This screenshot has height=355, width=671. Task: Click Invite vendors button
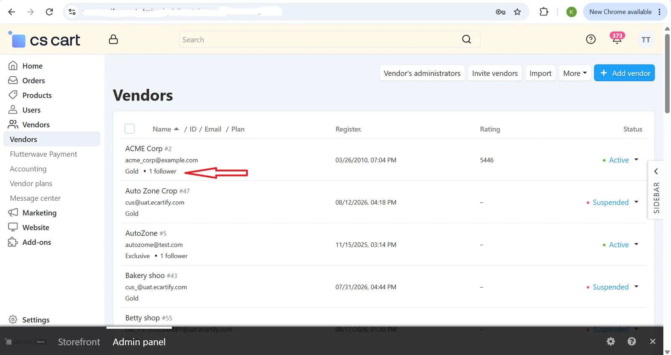click(x=495, y=73)
